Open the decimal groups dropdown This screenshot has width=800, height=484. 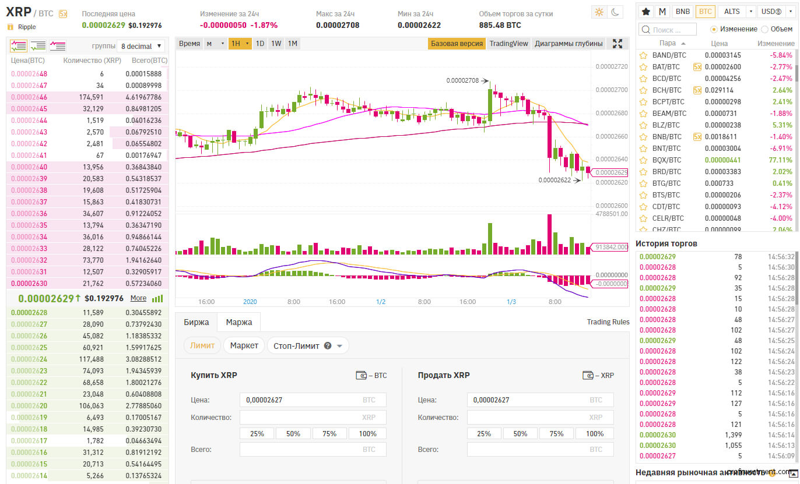coord(141,46)
